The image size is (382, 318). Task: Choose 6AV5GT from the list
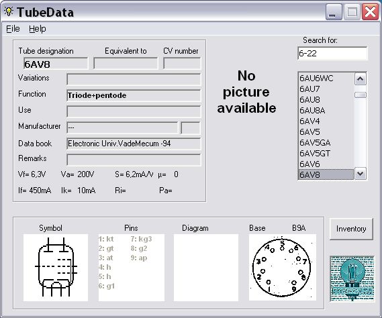[326, 154]
